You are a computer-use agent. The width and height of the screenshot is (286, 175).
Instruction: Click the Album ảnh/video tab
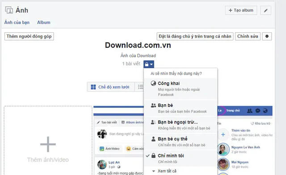click(x=132, y=122)
